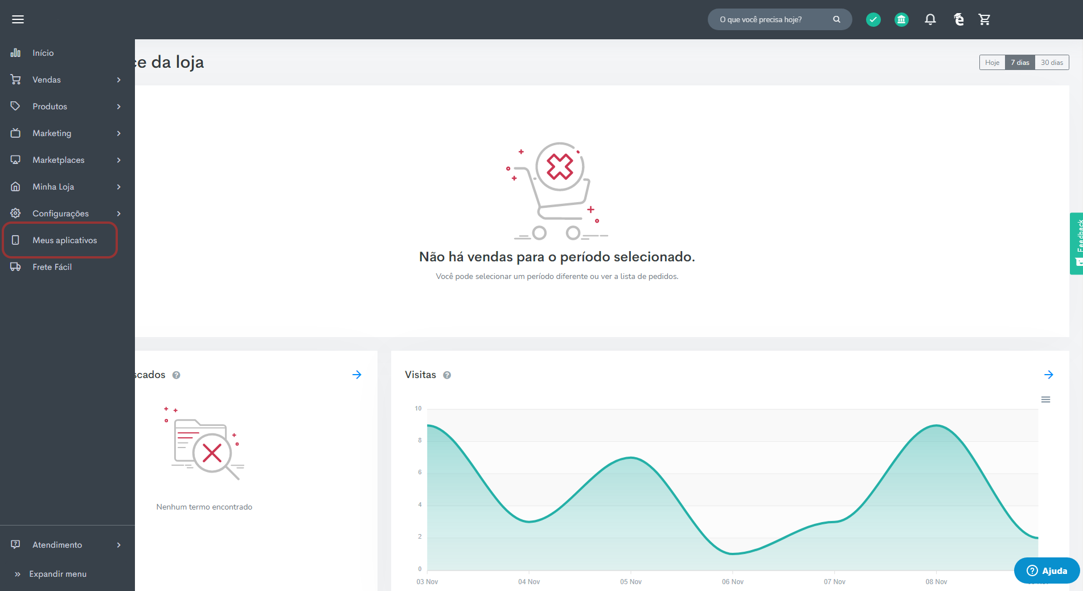
Task: Switch the period to 7 dias
Action: (x=1019, y=63)
